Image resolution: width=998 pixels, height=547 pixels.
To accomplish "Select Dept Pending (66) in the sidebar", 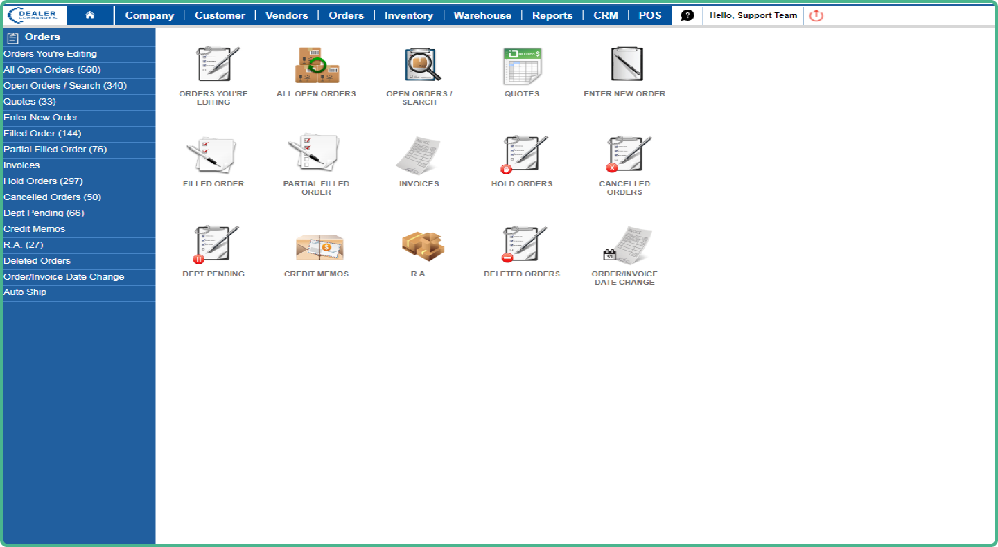I will click(x=44, y=213).
